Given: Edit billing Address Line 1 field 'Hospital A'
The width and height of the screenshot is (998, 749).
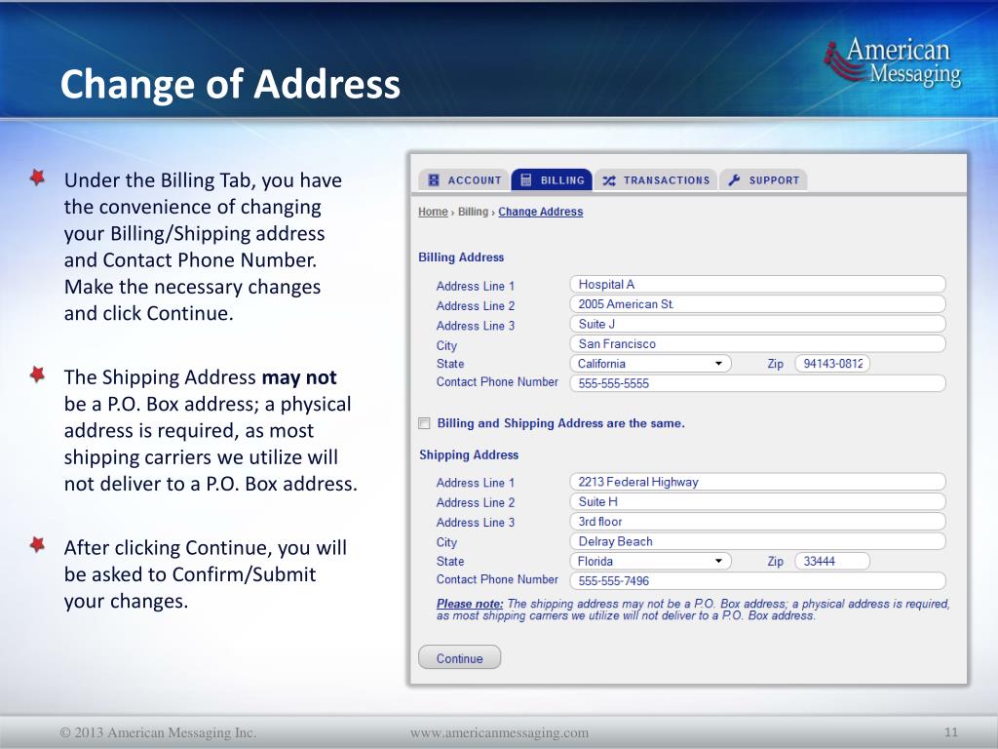Looking at the screenshot, I should click(x=757, y=285).
